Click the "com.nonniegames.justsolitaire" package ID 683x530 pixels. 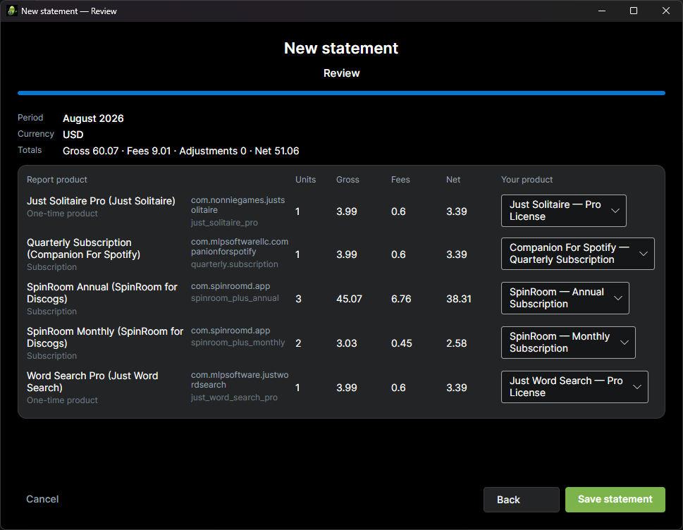[238, 204]
